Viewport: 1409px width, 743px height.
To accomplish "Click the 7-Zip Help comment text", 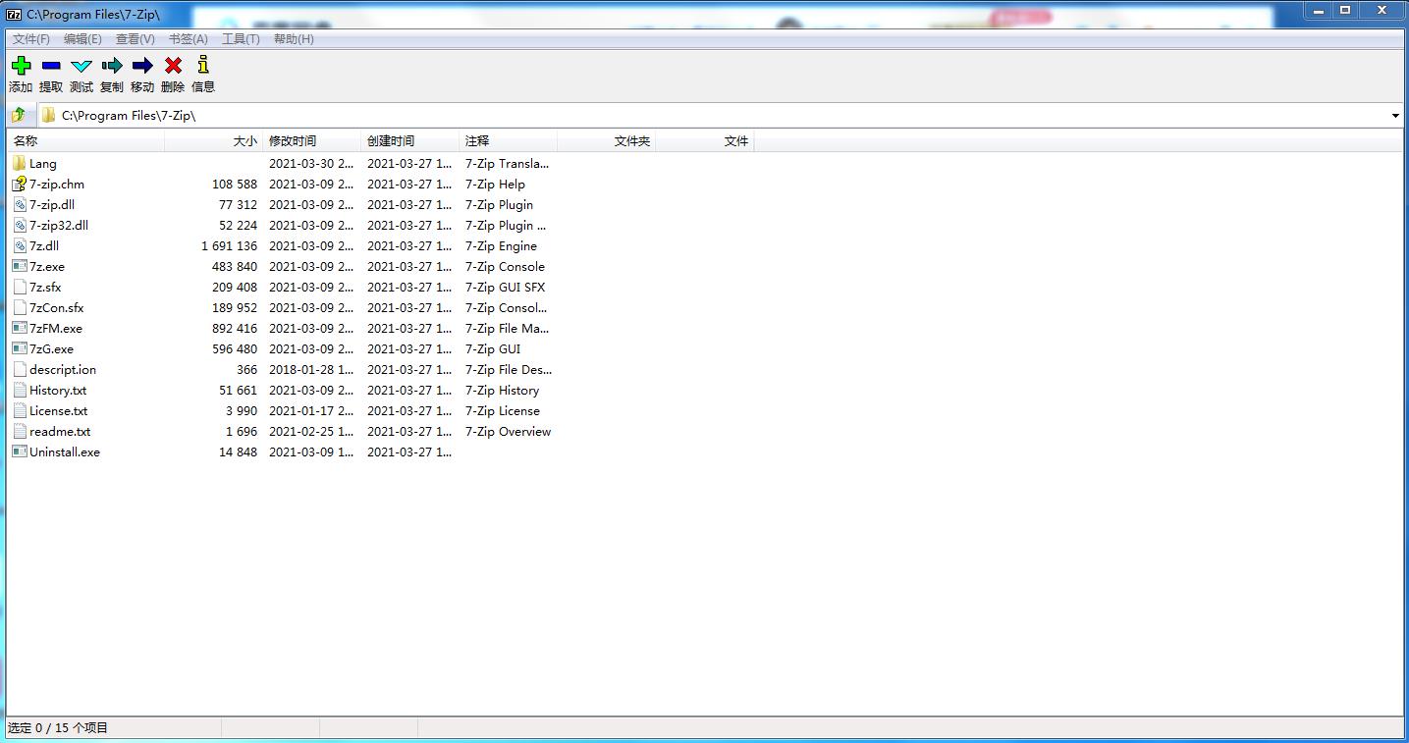I will [495, 185].
